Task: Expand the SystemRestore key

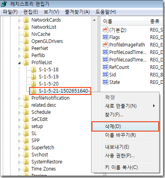Action: pyautogui.click(x=19, y=162)
